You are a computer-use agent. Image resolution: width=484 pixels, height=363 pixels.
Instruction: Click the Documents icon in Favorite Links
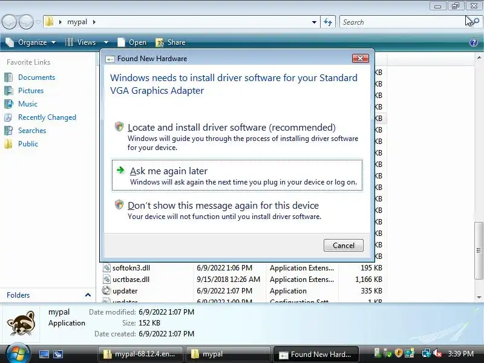click(x=8, y=77)
